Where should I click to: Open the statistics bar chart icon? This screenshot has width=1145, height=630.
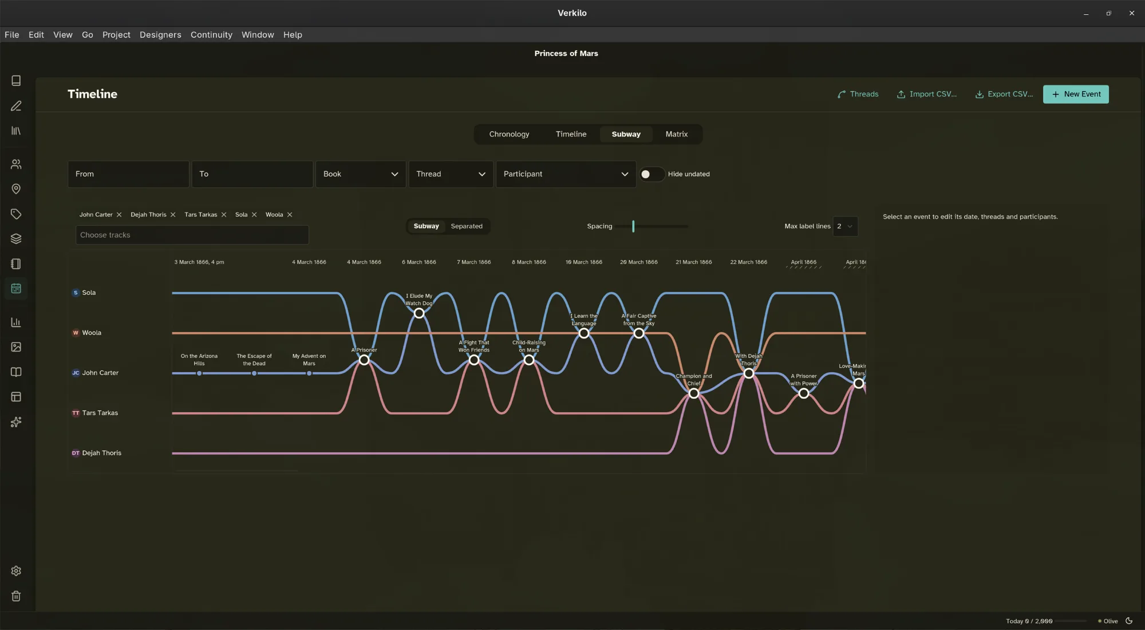16,322
